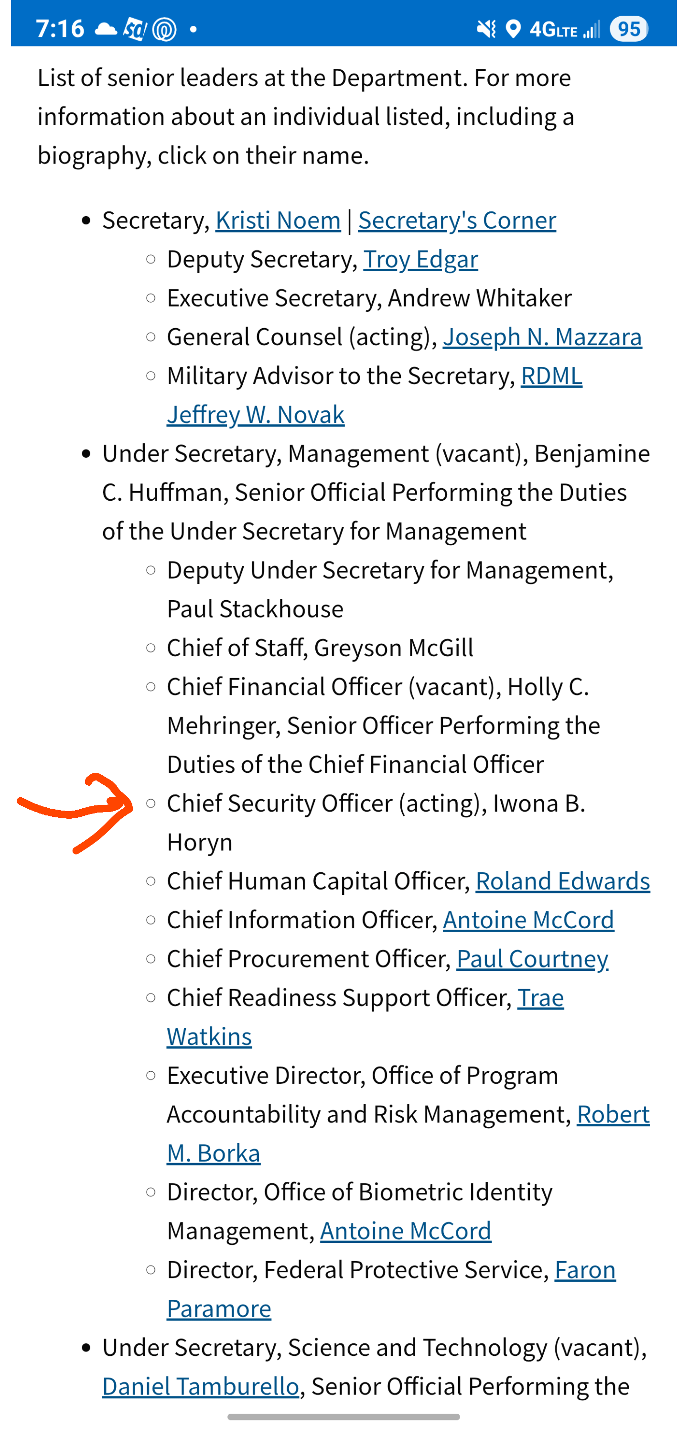Viewport: 688px width, 1429px height.
Task: Tap the battery level 95 indicator
Action: [629, 29]
